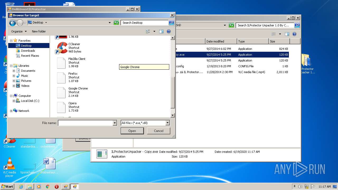
Task: Open Internet Explorer from the taskbar
Action: pyautogui.click(x=21, y=187)
